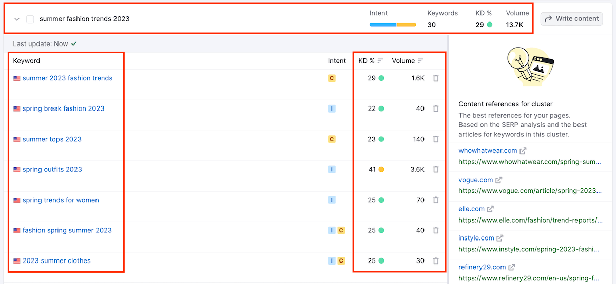This screenshot has height=284, width=616.
Task: Open vogue.com external link icon
Action: click(x=498, y=180)
